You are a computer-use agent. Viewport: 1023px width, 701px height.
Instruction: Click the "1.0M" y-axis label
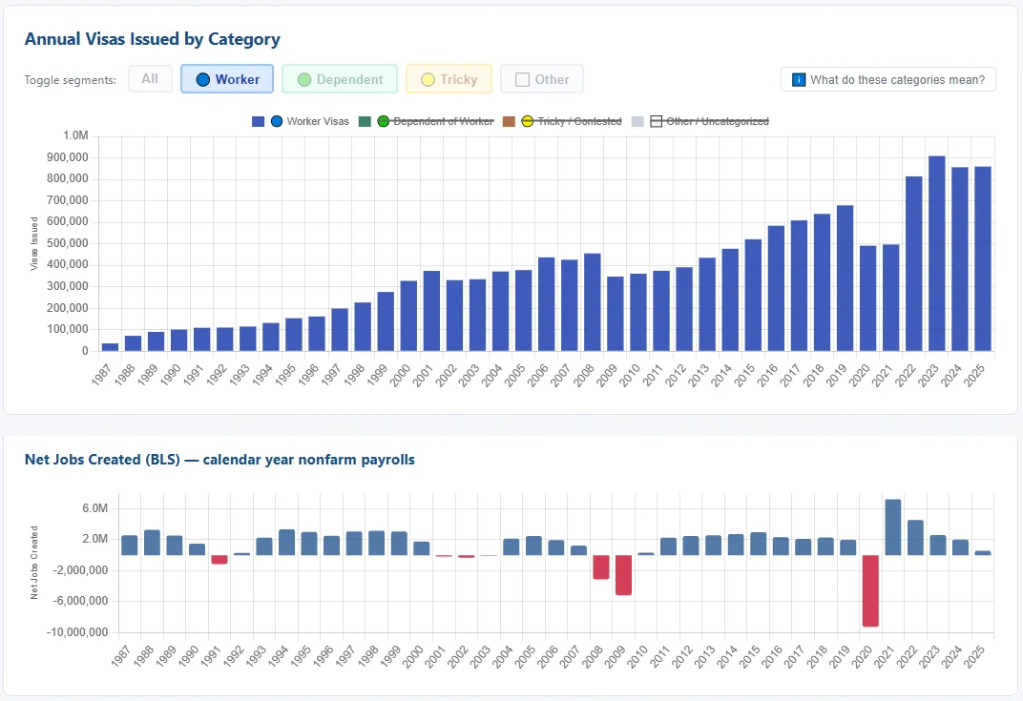(75, 135)
